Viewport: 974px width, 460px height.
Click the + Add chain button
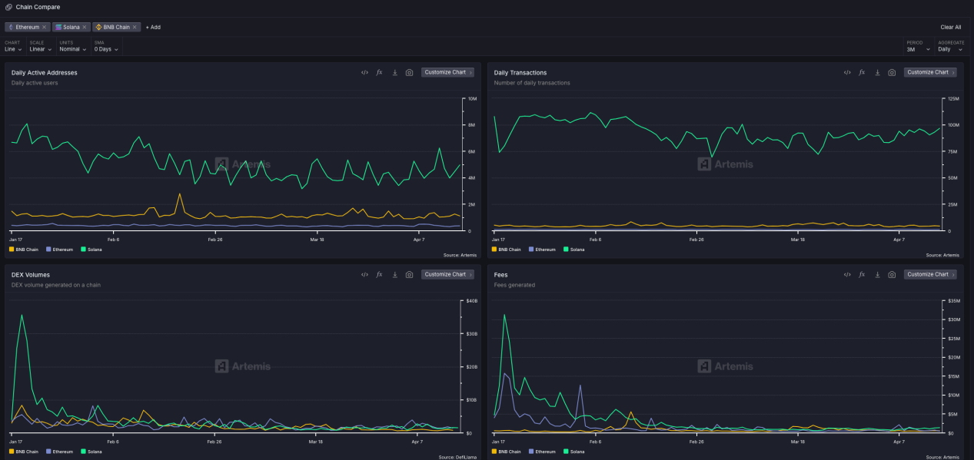(153, 27)
